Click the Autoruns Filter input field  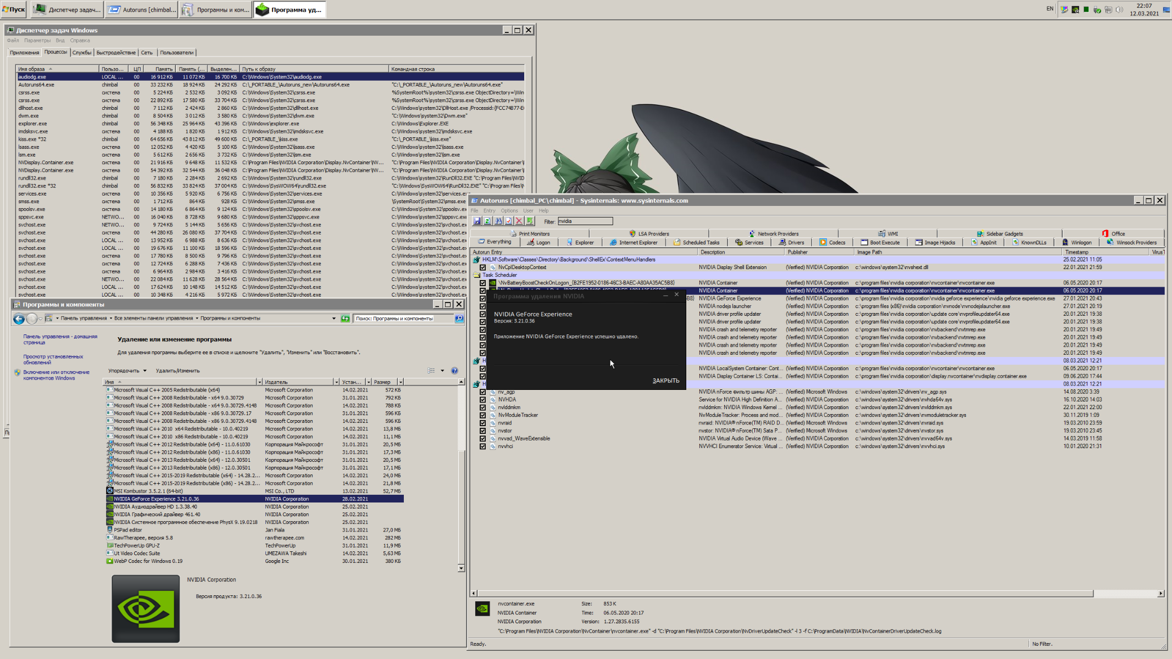(x=585, y=221)
